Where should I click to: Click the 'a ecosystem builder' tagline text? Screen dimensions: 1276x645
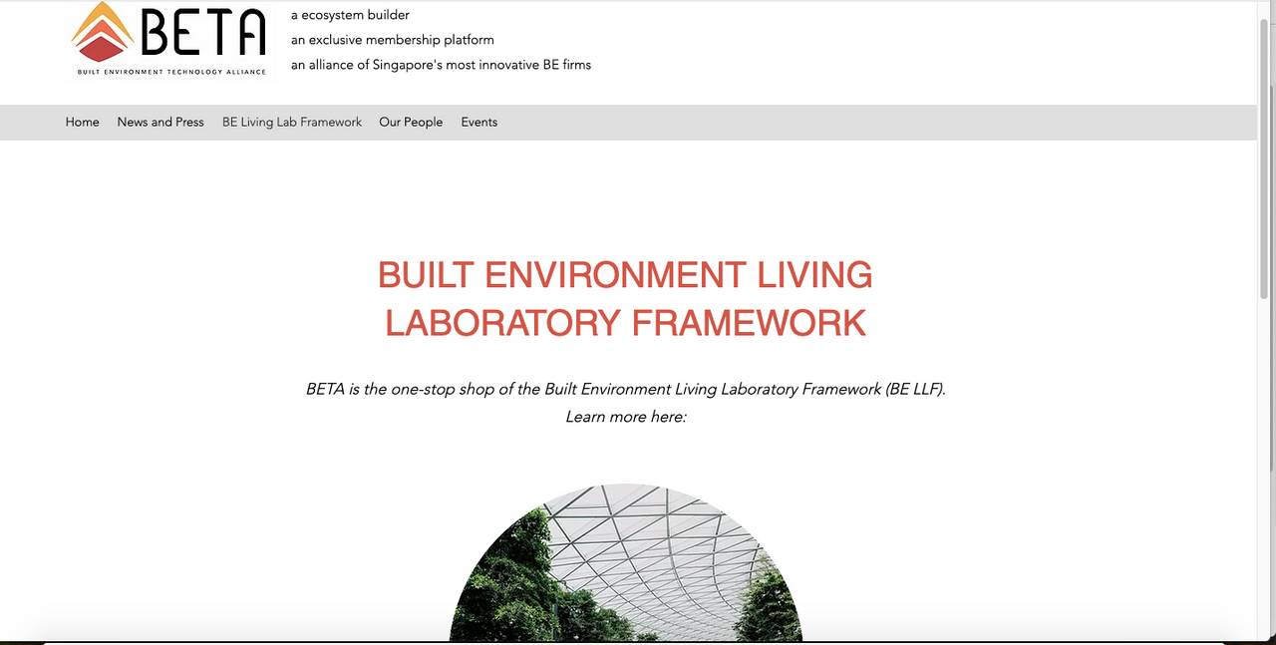coord(350,15)
